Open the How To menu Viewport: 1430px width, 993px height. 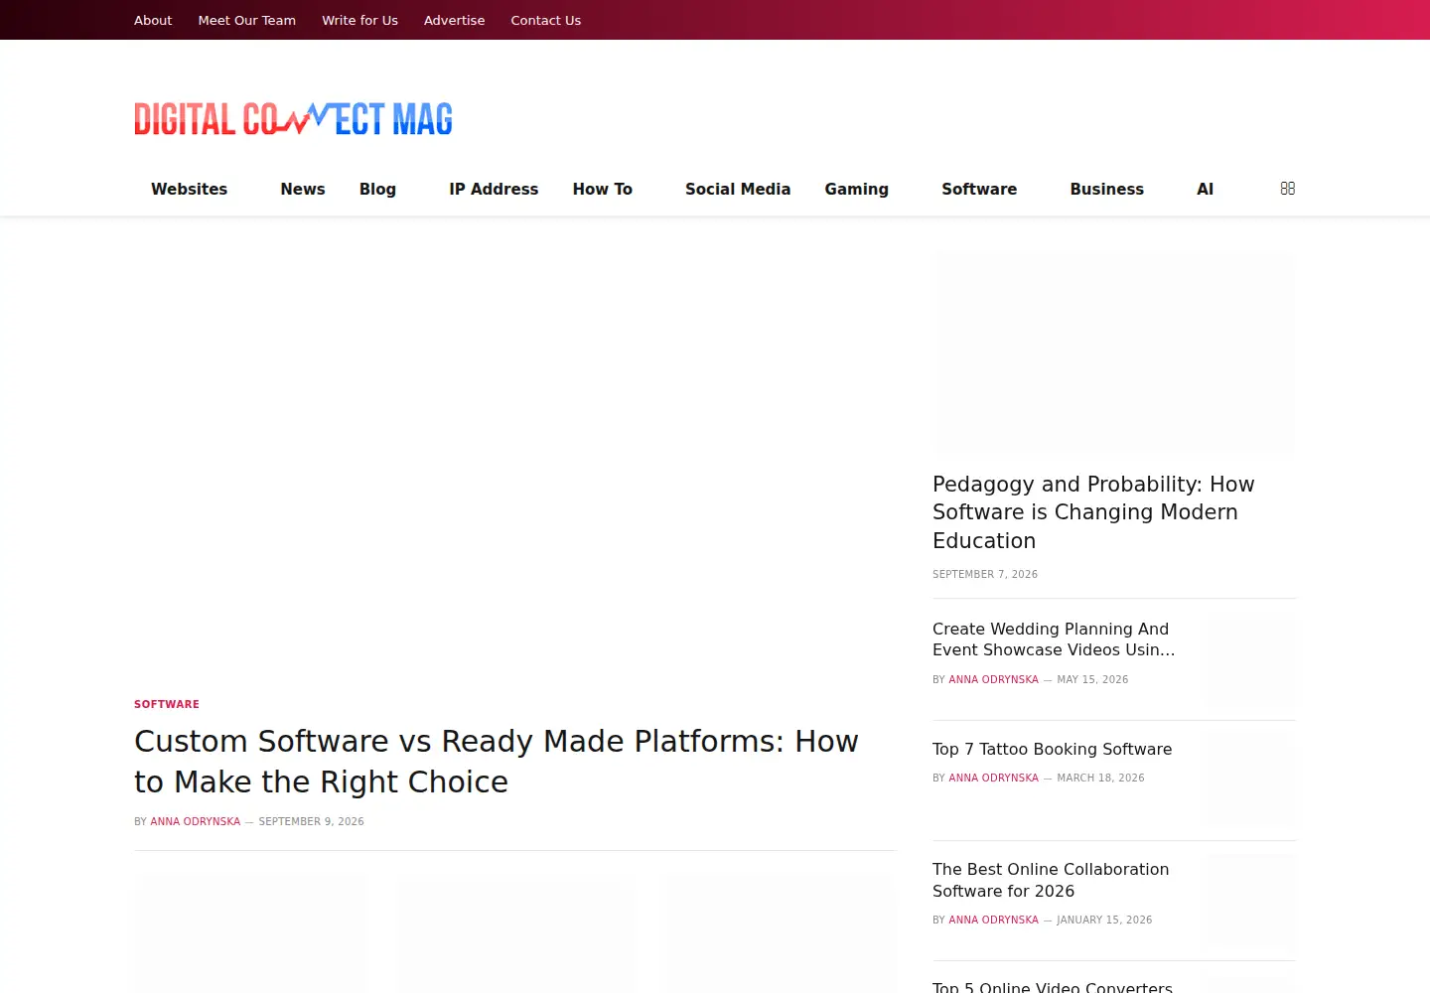(x=603, y=189)
